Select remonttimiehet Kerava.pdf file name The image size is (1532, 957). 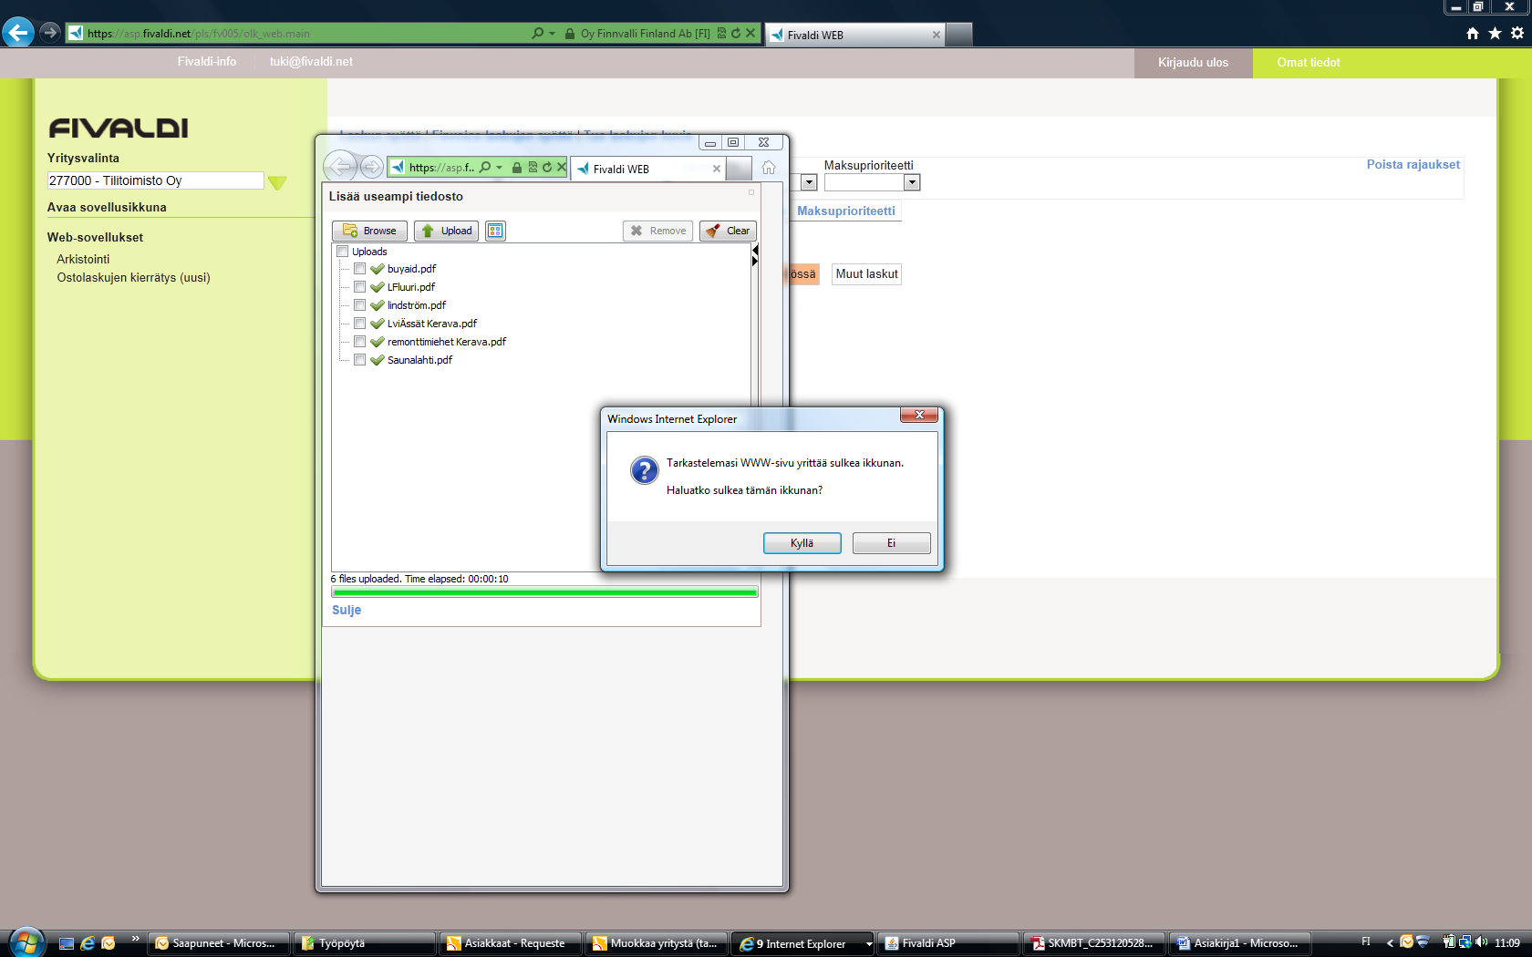click(447, 342)
